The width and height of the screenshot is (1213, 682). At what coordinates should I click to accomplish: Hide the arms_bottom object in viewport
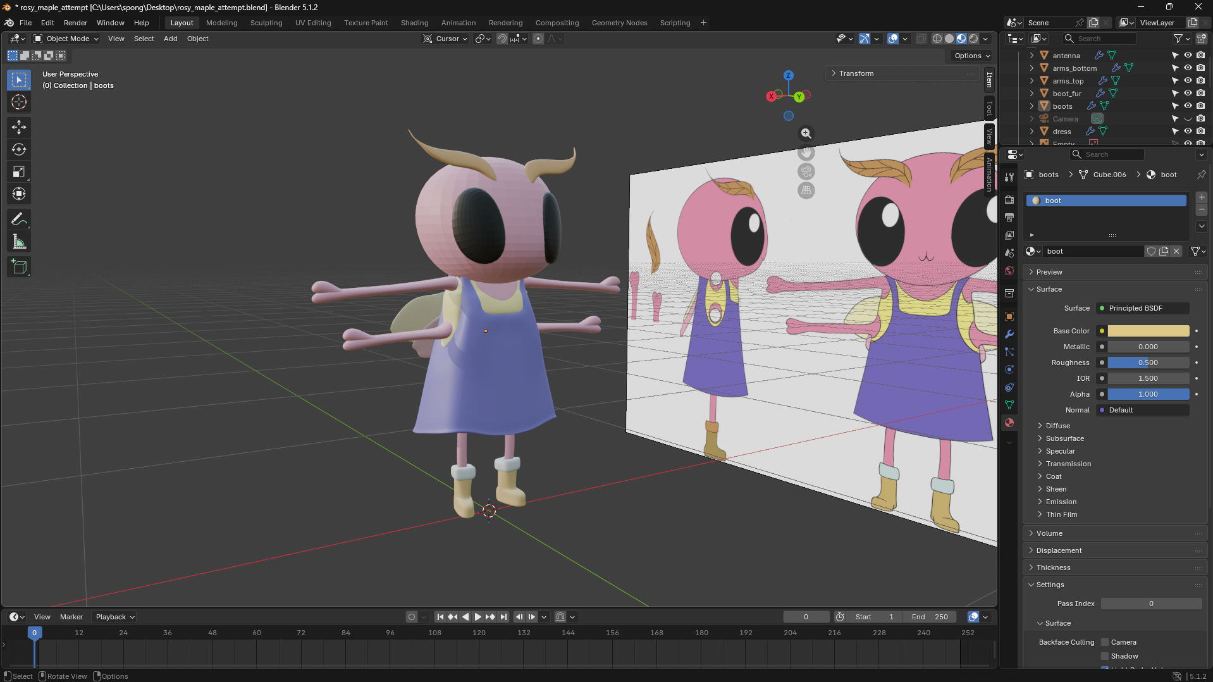tap(1188, 68)
